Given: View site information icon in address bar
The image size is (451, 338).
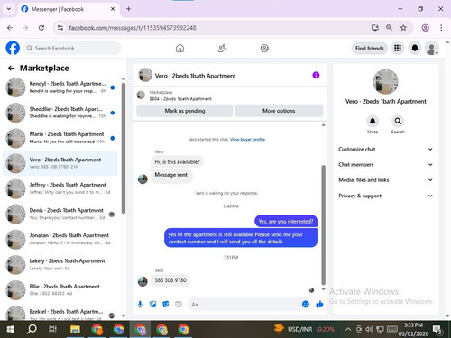Looking at the screenshot, I should click(x=60, y=28).
